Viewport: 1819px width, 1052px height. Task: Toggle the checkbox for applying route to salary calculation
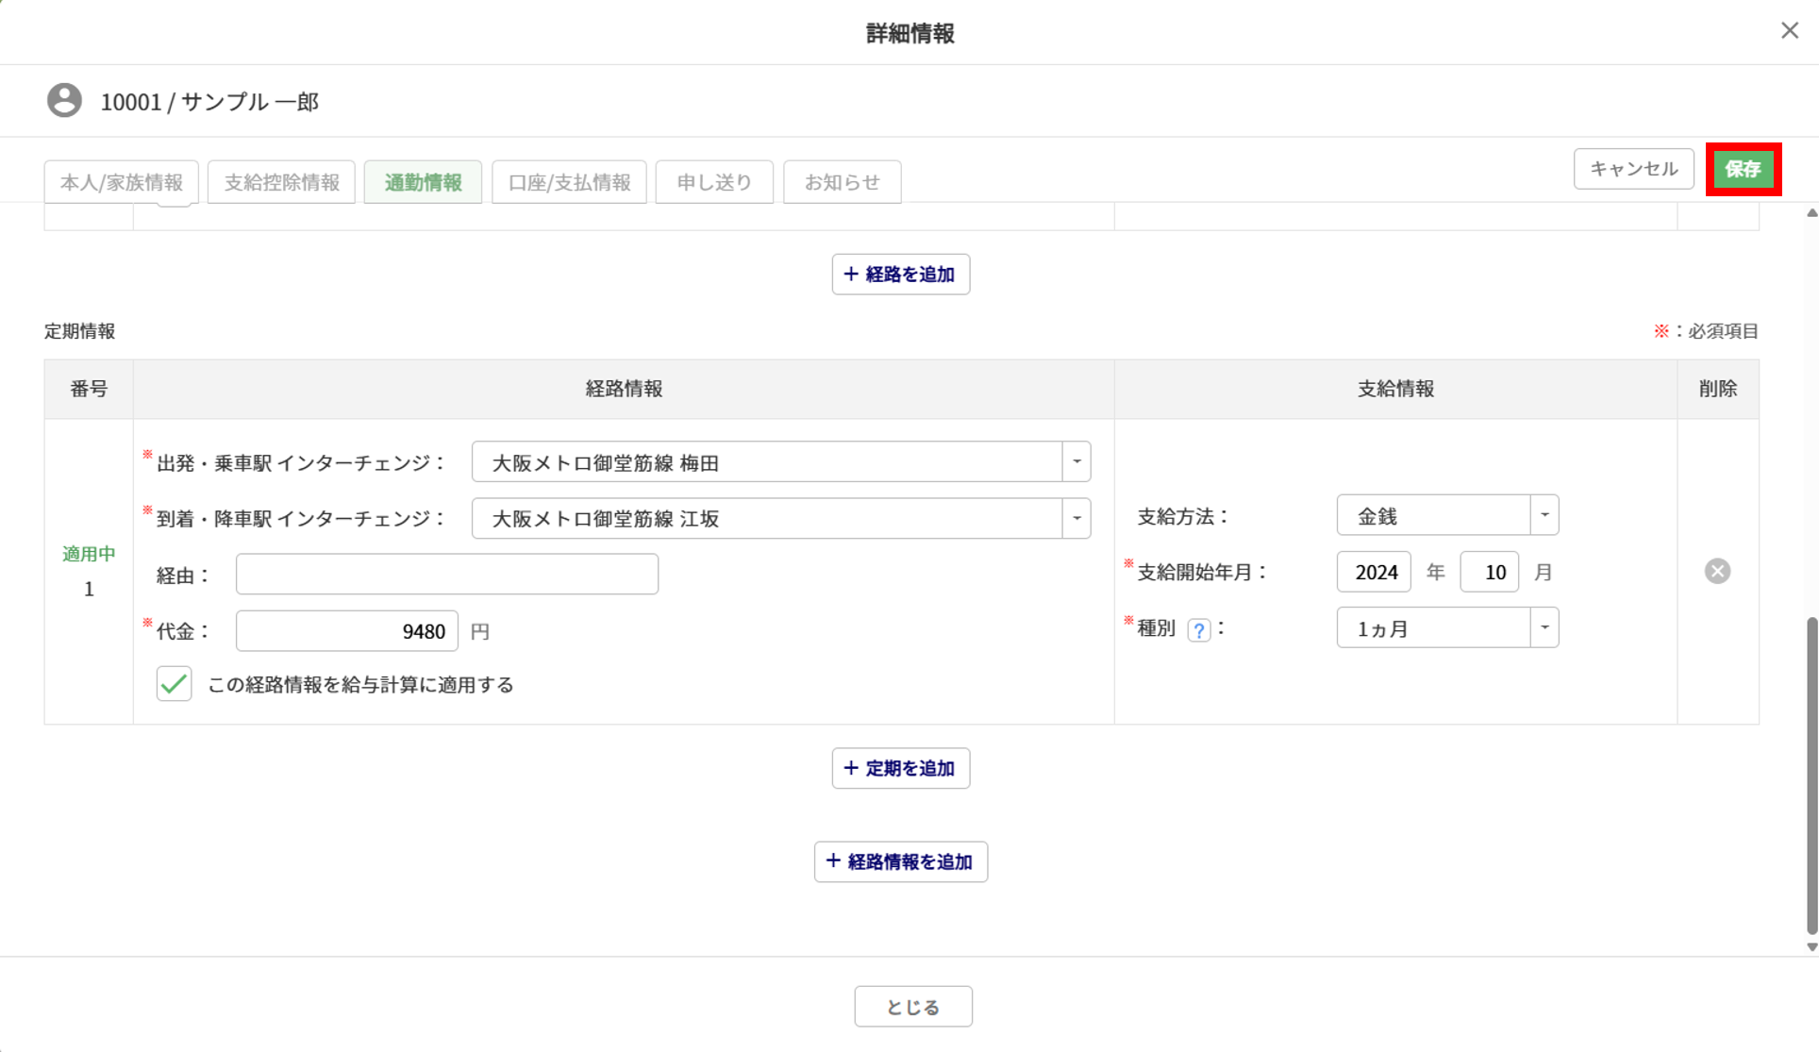coord(175,684)
